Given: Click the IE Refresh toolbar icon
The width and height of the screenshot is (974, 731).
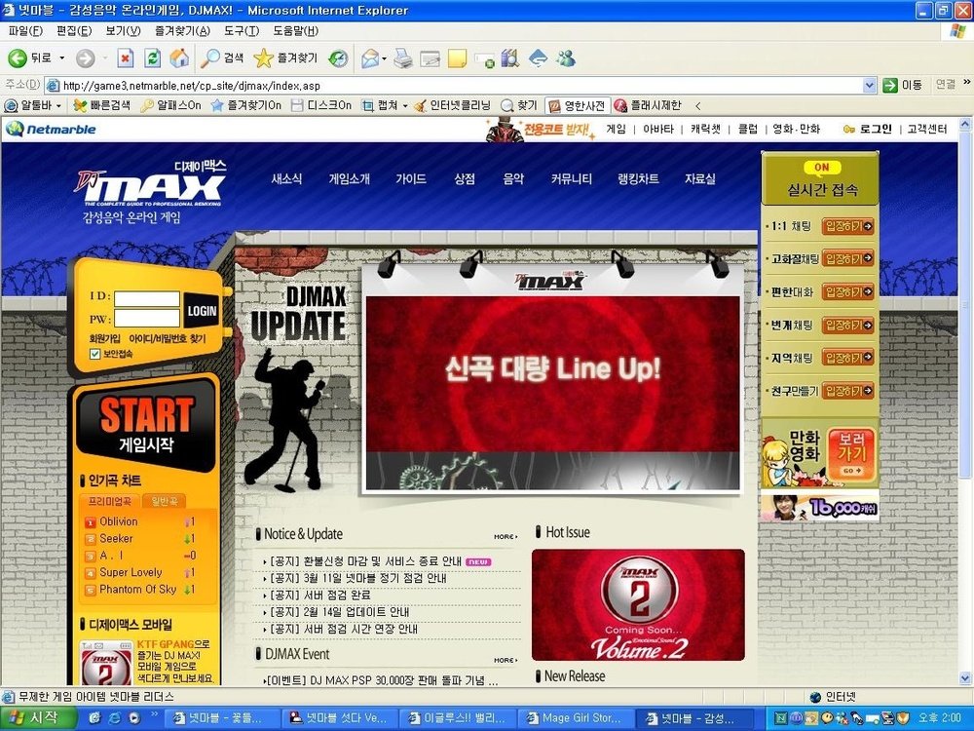Looking at the screenshot, I should pyautogui.click(x=153, y=58).
